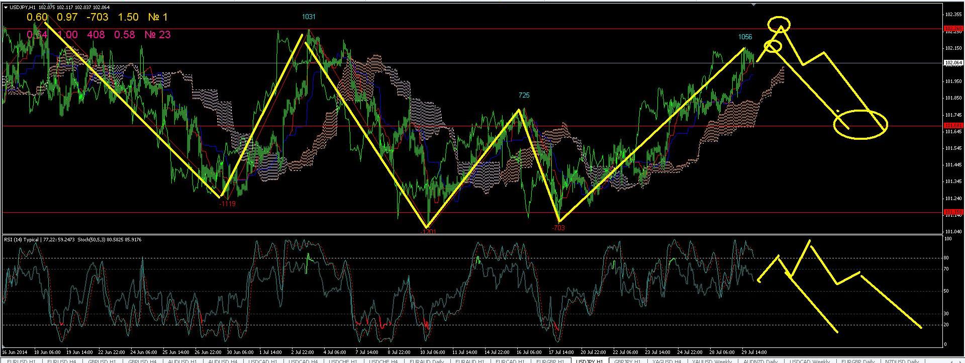Open the EURAUD,Daily chart tab
The image size is (965, 363).
427,360
